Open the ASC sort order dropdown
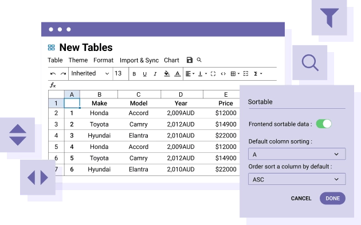Image resolution: width=361 pixels, height=225 pixels. [x=297, y=179]
